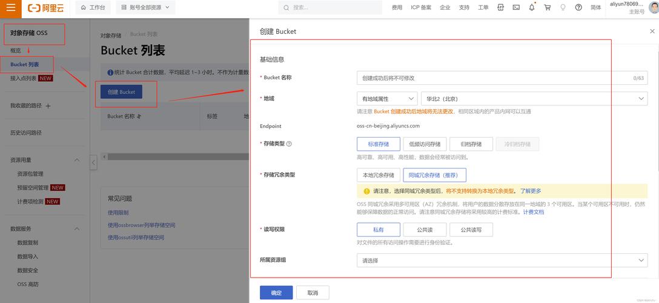The image size is (659, 303).
Task: Collapse the 资源用量 sidebar section
Action: (77, 160)
